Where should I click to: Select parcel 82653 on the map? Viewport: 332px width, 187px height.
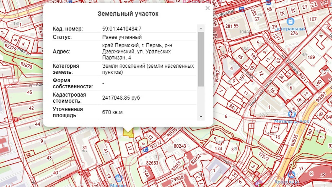pos(152,163)
